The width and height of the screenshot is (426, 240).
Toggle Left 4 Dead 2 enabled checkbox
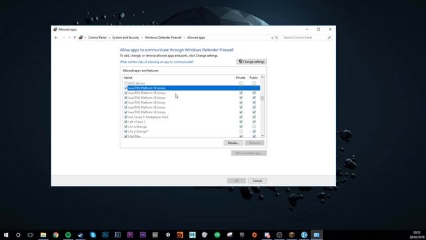click(126, 122)
